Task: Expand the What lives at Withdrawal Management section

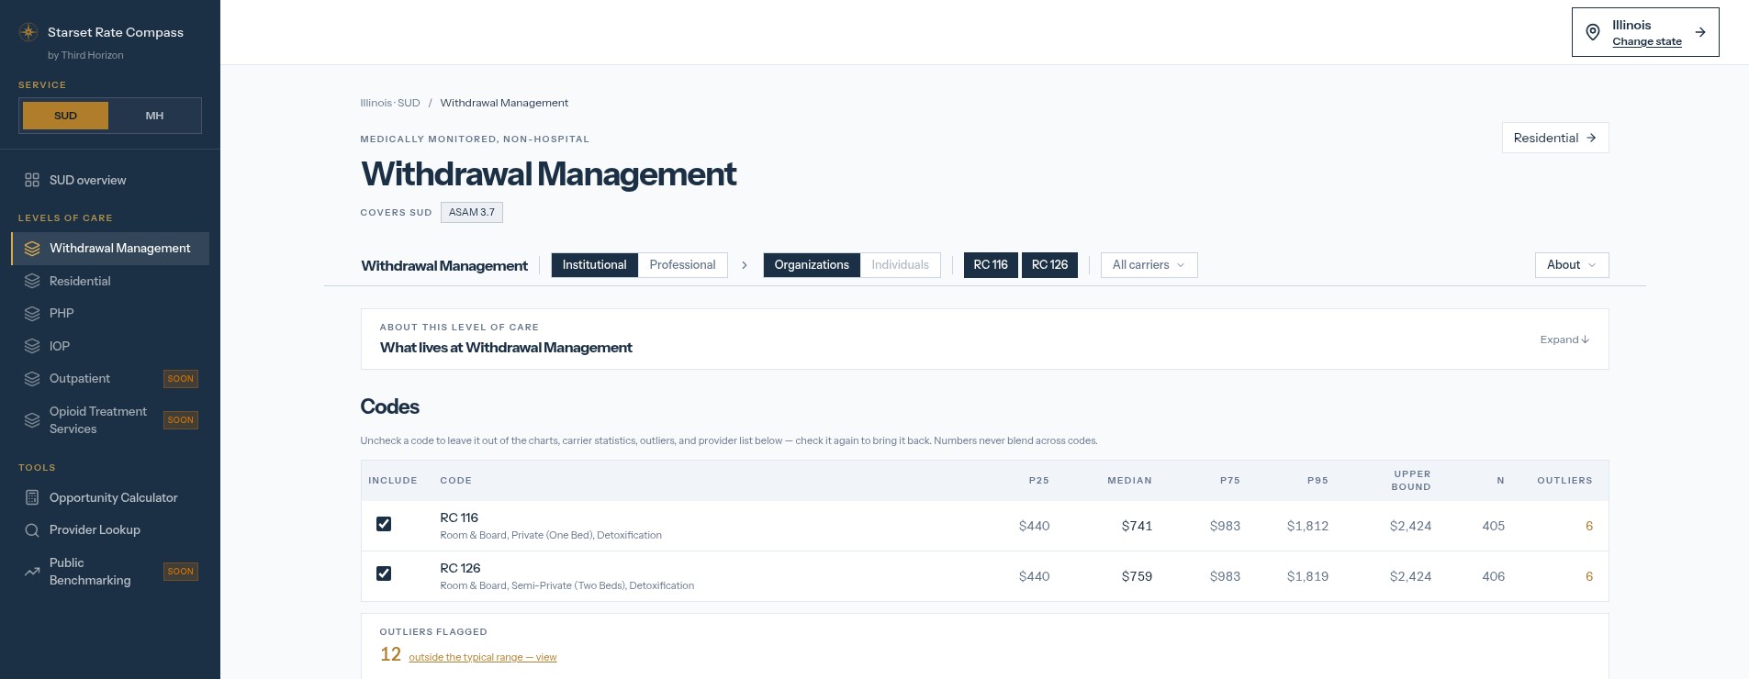Action: [1564, 339]
